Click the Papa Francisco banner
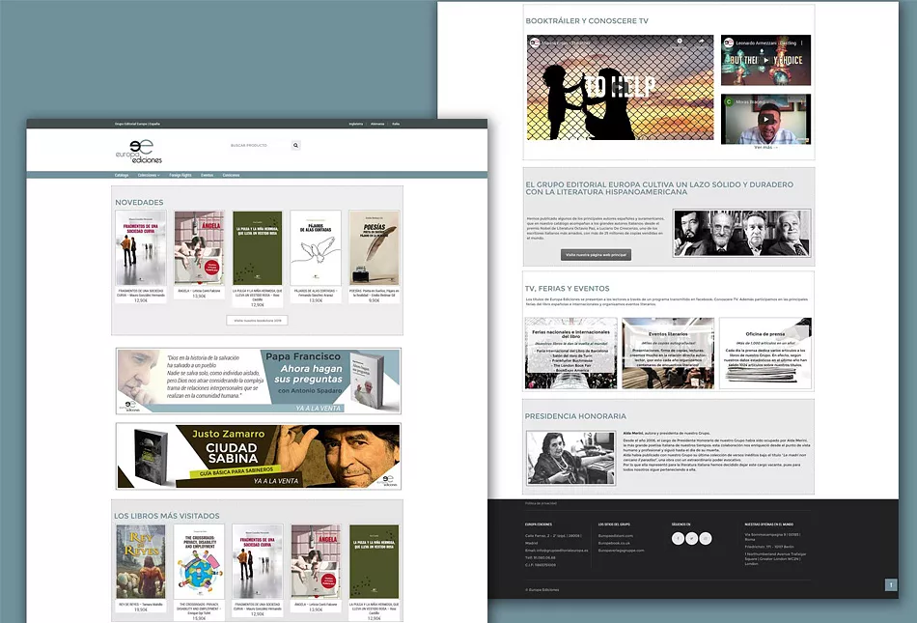 [x=259, y=381]
